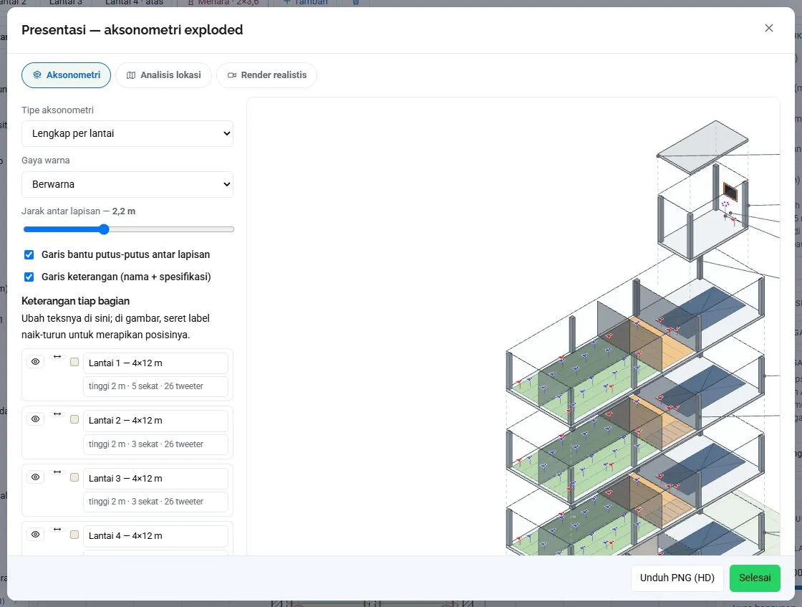The width and height of the screenshot is (802, 607).
Task: Switch to the Analisis lokasi tab
Action: (x=164, y=75)
